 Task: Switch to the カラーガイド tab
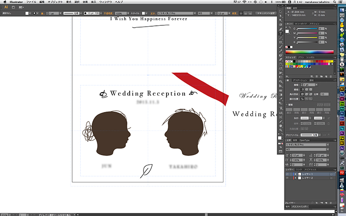point(300,23)
